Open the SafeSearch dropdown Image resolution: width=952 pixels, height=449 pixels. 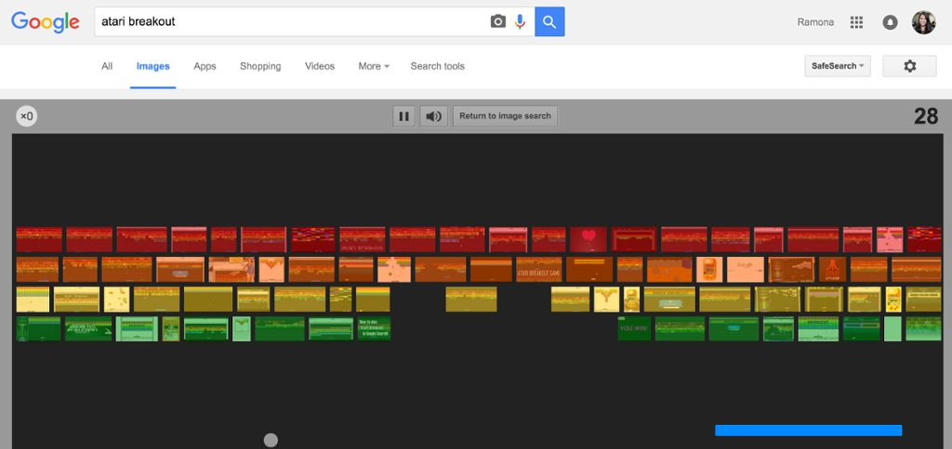coord(838,66)
